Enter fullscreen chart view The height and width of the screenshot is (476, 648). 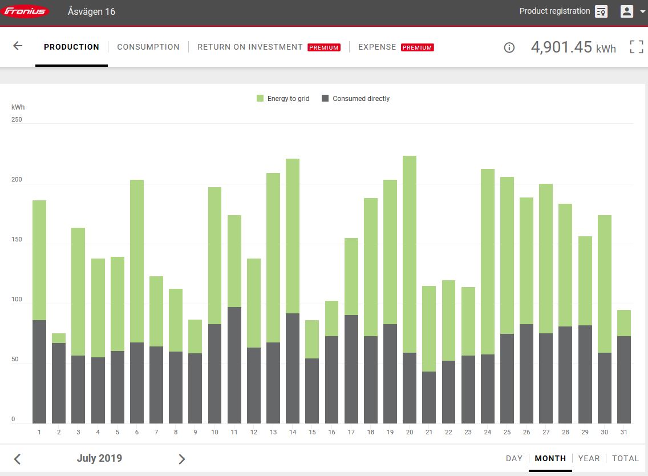pos(636,47)
